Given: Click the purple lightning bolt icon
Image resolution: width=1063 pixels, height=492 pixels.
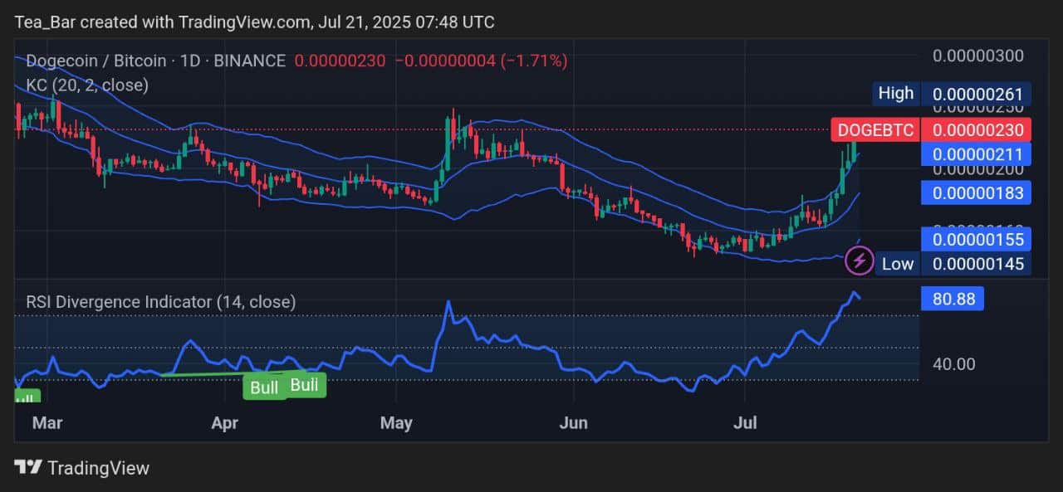Looking at the screenshot, I should pos(859,261).
